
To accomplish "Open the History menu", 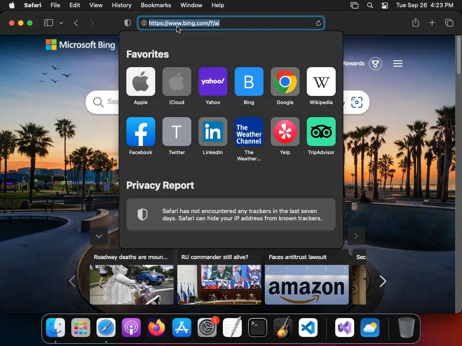I will point(121,5).
